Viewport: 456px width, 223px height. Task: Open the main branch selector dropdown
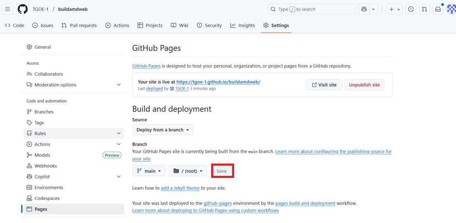149,171
